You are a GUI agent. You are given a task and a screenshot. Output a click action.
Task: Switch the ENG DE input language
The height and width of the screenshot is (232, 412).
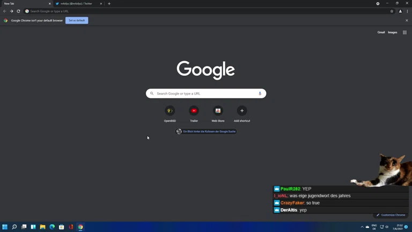[x=374, y=227]
